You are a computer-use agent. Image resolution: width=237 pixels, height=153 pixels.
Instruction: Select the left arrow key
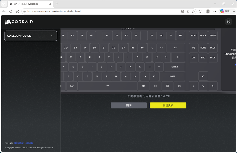(194, 86)
